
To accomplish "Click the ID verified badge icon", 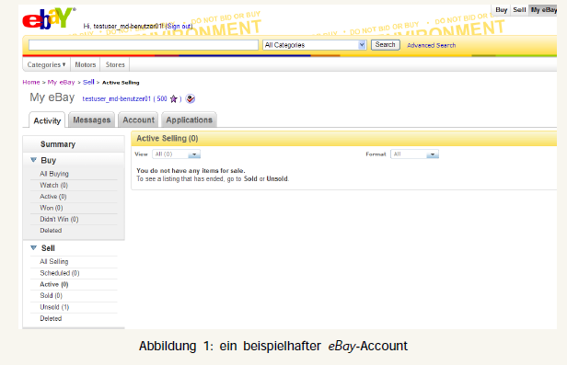I will pos(191,98).
